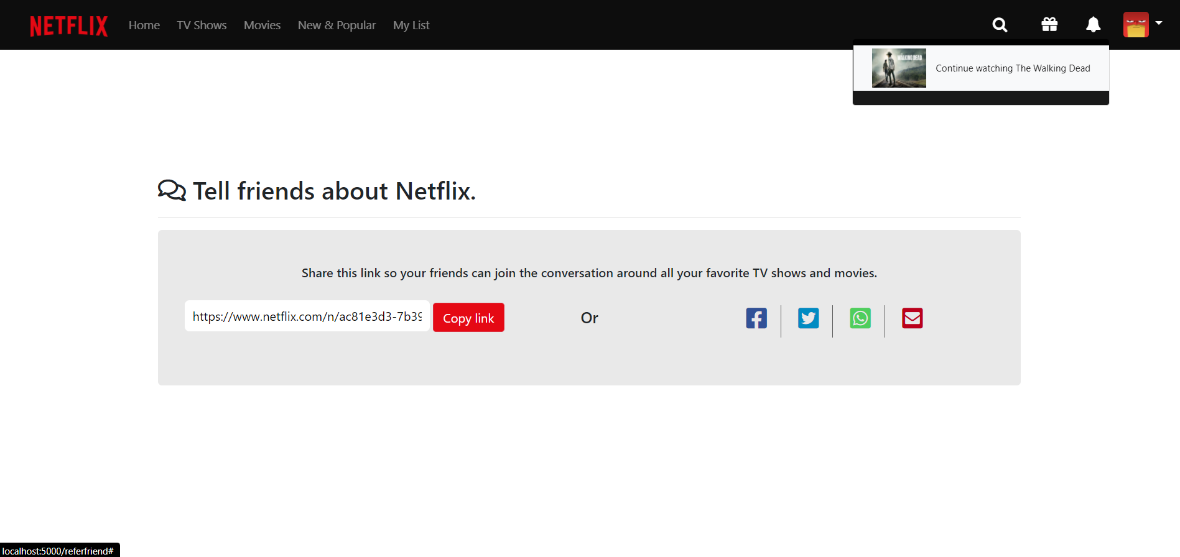Open The Walking Dead thumbnail notification

pos(899,68)
